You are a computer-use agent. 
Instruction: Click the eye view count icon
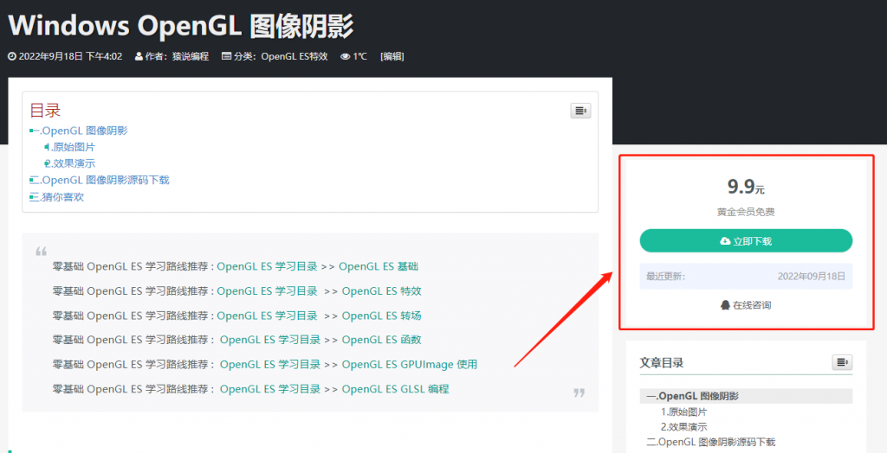point(345,56)
